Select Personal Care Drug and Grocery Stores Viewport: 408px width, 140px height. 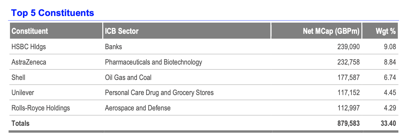pyautogui.click(x=159, y=93)
